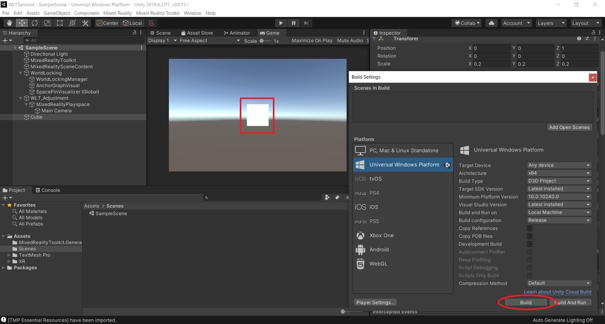Open SampleScene asset in Project

pyautogui.click(x=108, y=213)
